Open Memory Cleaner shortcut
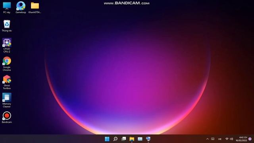 click(7, 100)
